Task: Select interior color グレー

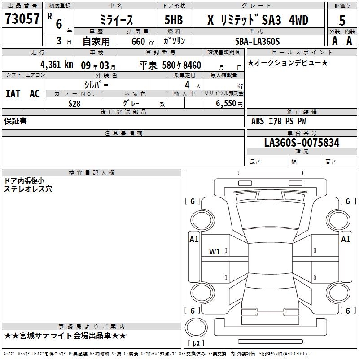Action: pos(131,103)
